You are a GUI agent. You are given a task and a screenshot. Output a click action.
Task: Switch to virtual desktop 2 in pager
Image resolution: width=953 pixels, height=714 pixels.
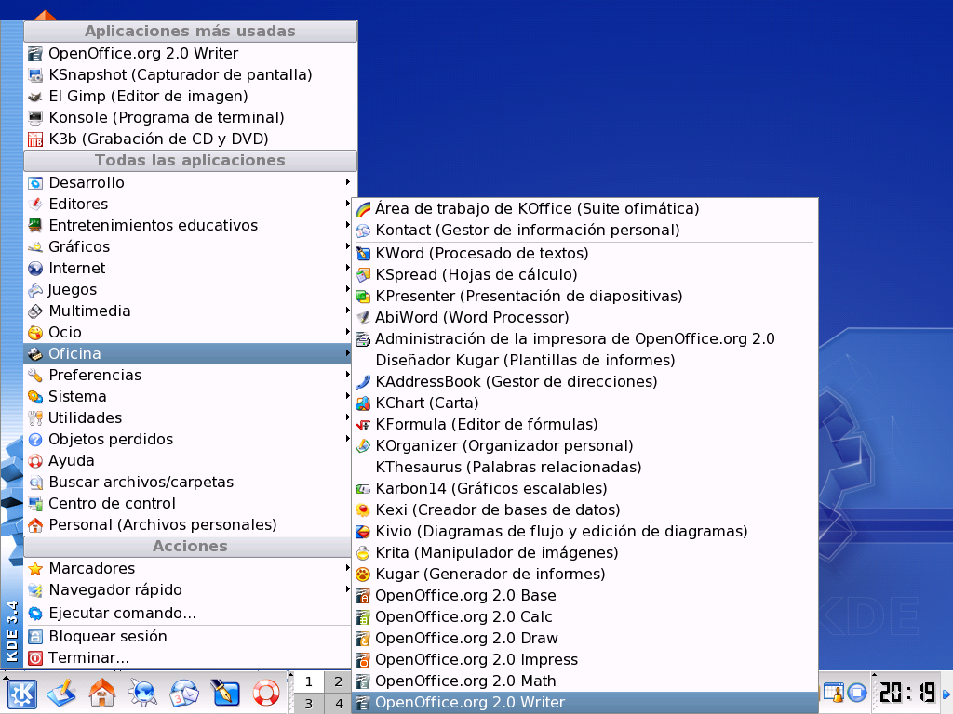click(339, 682)
